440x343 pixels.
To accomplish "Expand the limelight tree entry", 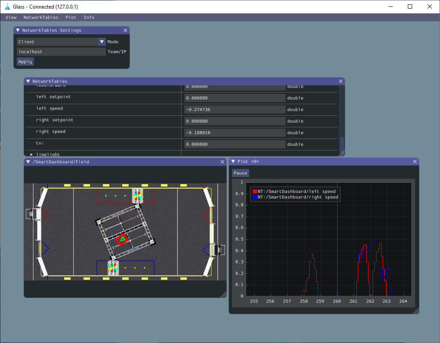I will pyautogui.click(x=31, y=154).
